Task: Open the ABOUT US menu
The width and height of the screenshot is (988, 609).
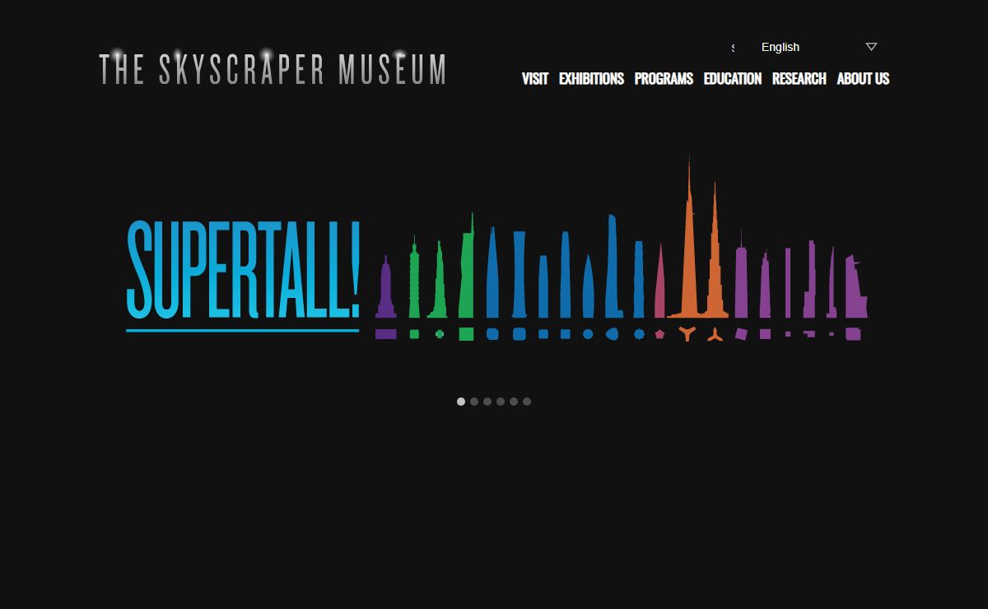Action: (863, 79)
